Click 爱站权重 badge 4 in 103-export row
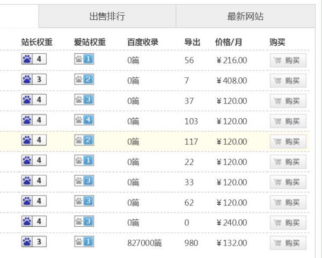 84,120
